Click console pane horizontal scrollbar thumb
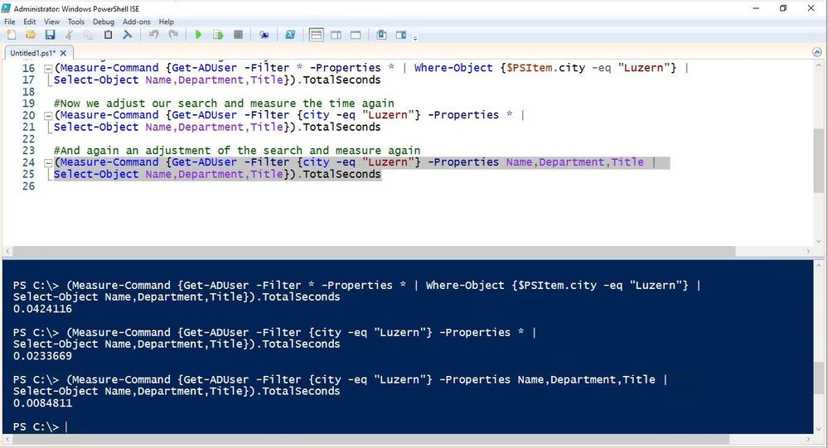The width and height of the screenshot is (828, 448). point(370,439)
